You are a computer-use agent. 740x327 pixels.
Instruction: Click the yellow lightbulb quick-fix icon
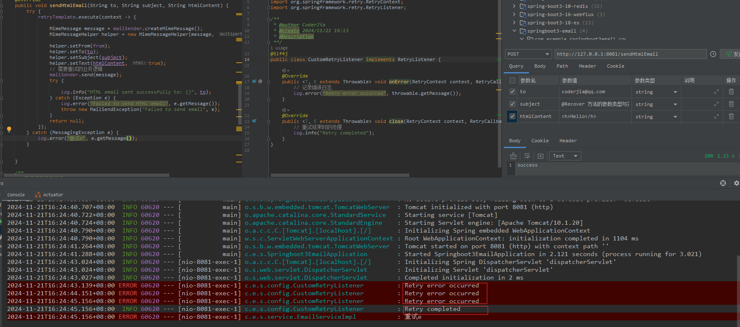click(9, 129)
